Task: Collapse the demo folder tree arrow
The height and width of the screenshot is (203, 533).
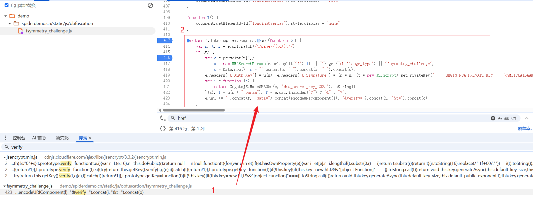Action: [x=5, y=16]
